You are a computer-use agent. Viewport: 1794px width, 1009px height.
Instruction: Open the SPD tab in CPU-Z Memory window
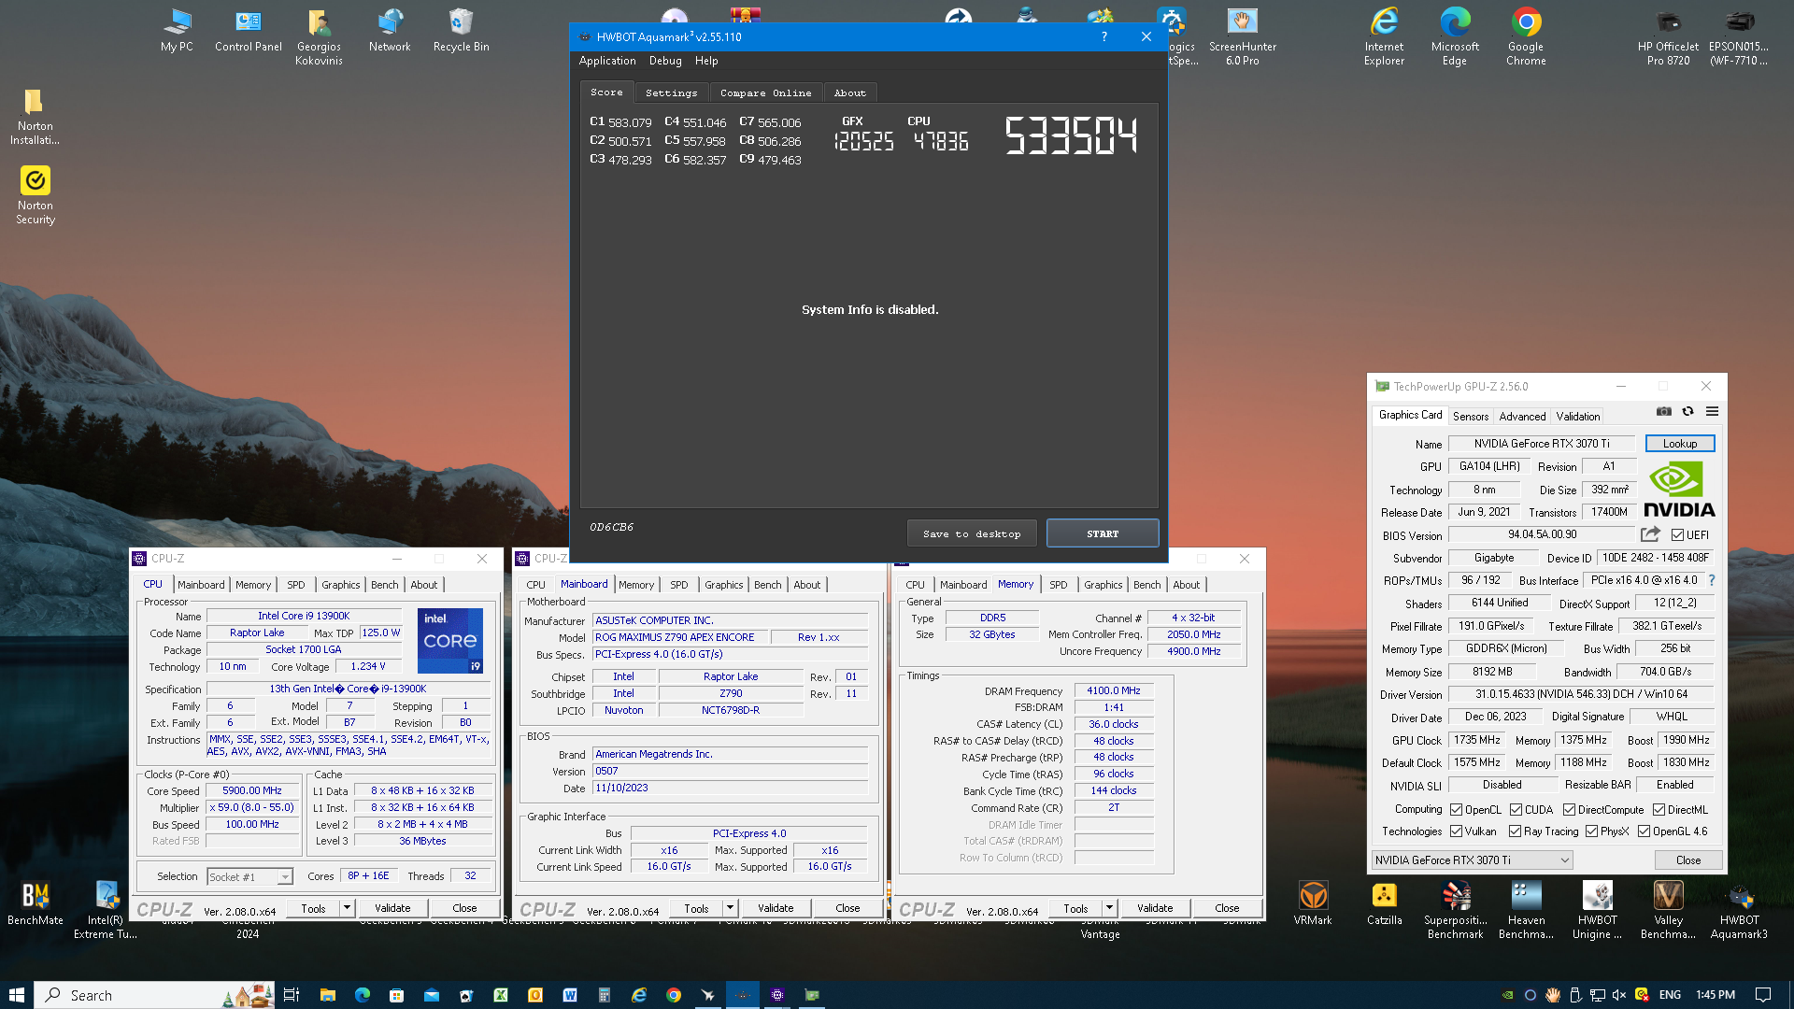[1058, 585]
